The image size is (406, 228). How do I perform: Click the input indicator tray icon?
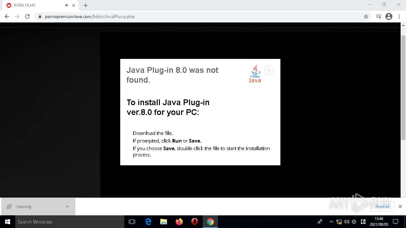point(363,222)
